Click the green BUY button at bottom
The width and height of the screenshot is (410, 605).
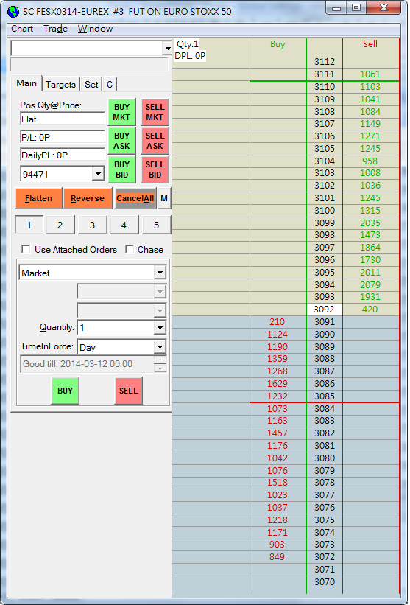click(65, 391)
